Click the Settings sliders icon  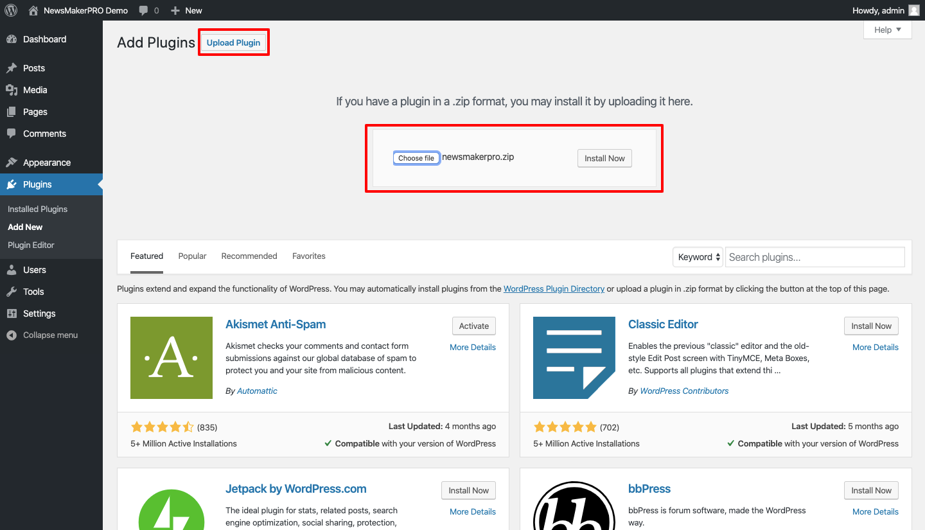click(12, 314)
